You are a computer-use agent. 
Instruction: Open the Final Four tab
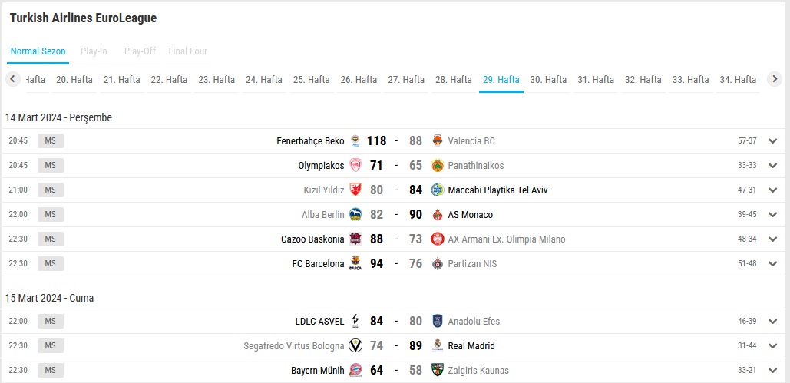pos(188,51)
